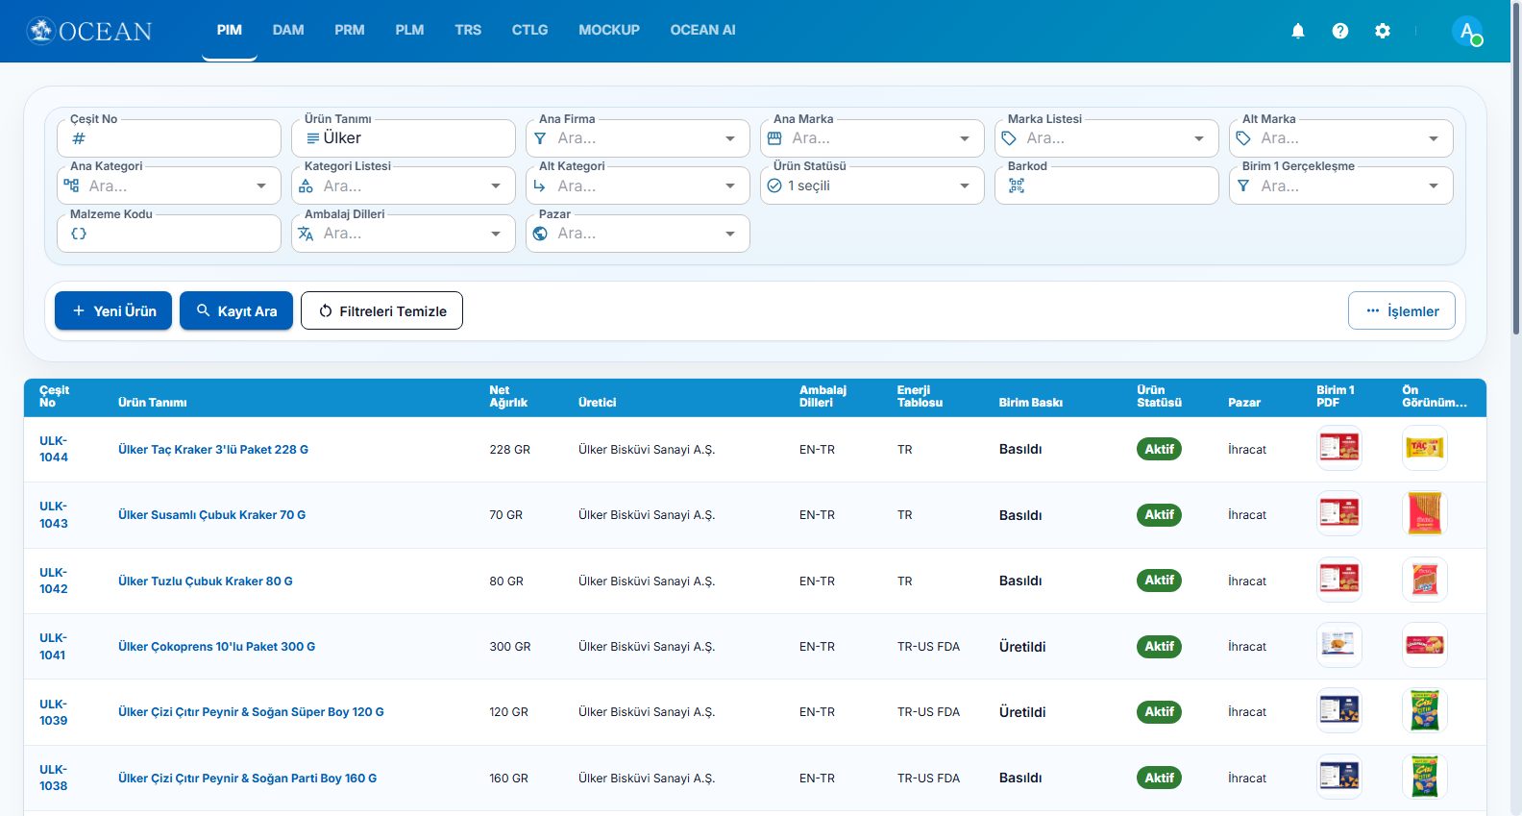Open the MOCKUP tab
1522x816 pixels.
click(x=609, y=31)
